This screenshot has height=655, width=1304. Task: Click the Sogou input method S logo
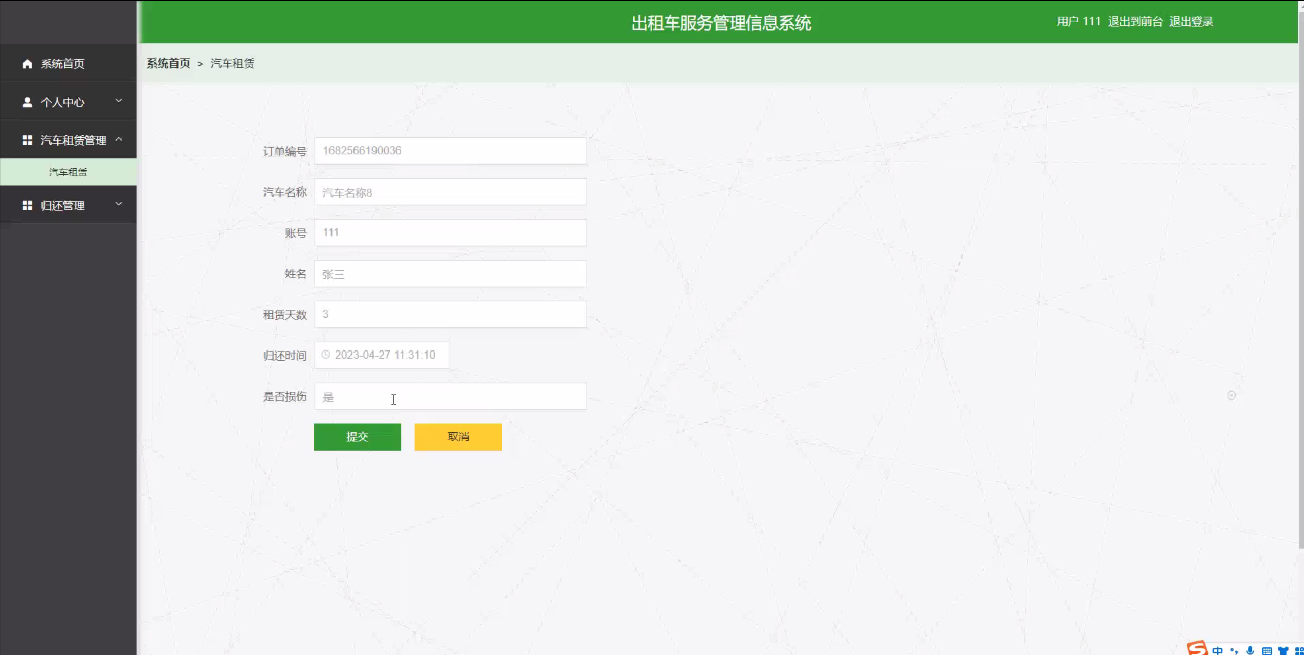click(x=1197, y=648)
